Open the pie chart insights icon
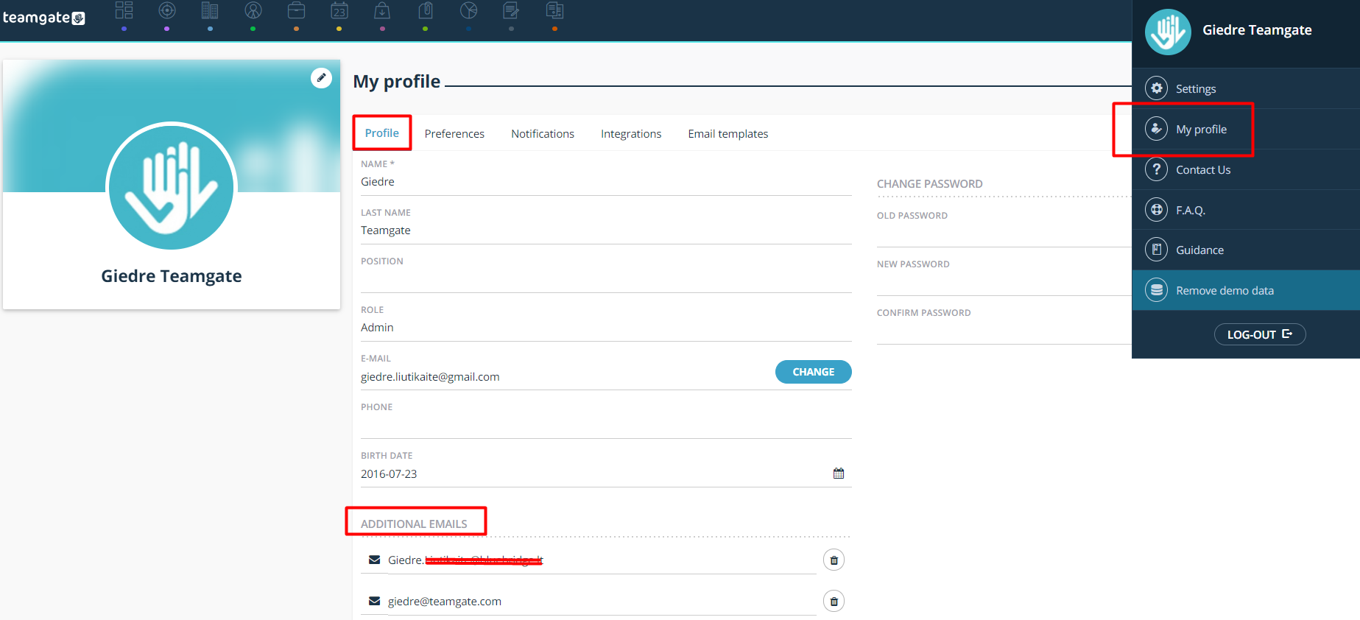Image resolution: width=1360 pixels, height=620 pixels. coord(468,10)
